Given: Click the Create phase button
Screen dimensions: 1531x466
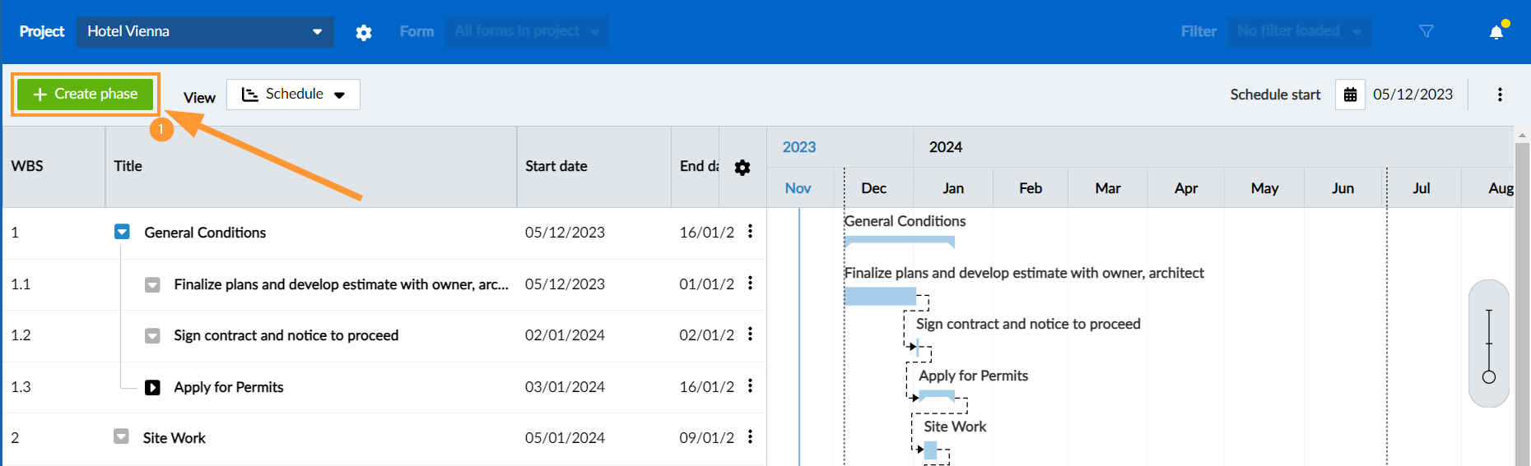Looking at the screenshot, I should [86, 95].
